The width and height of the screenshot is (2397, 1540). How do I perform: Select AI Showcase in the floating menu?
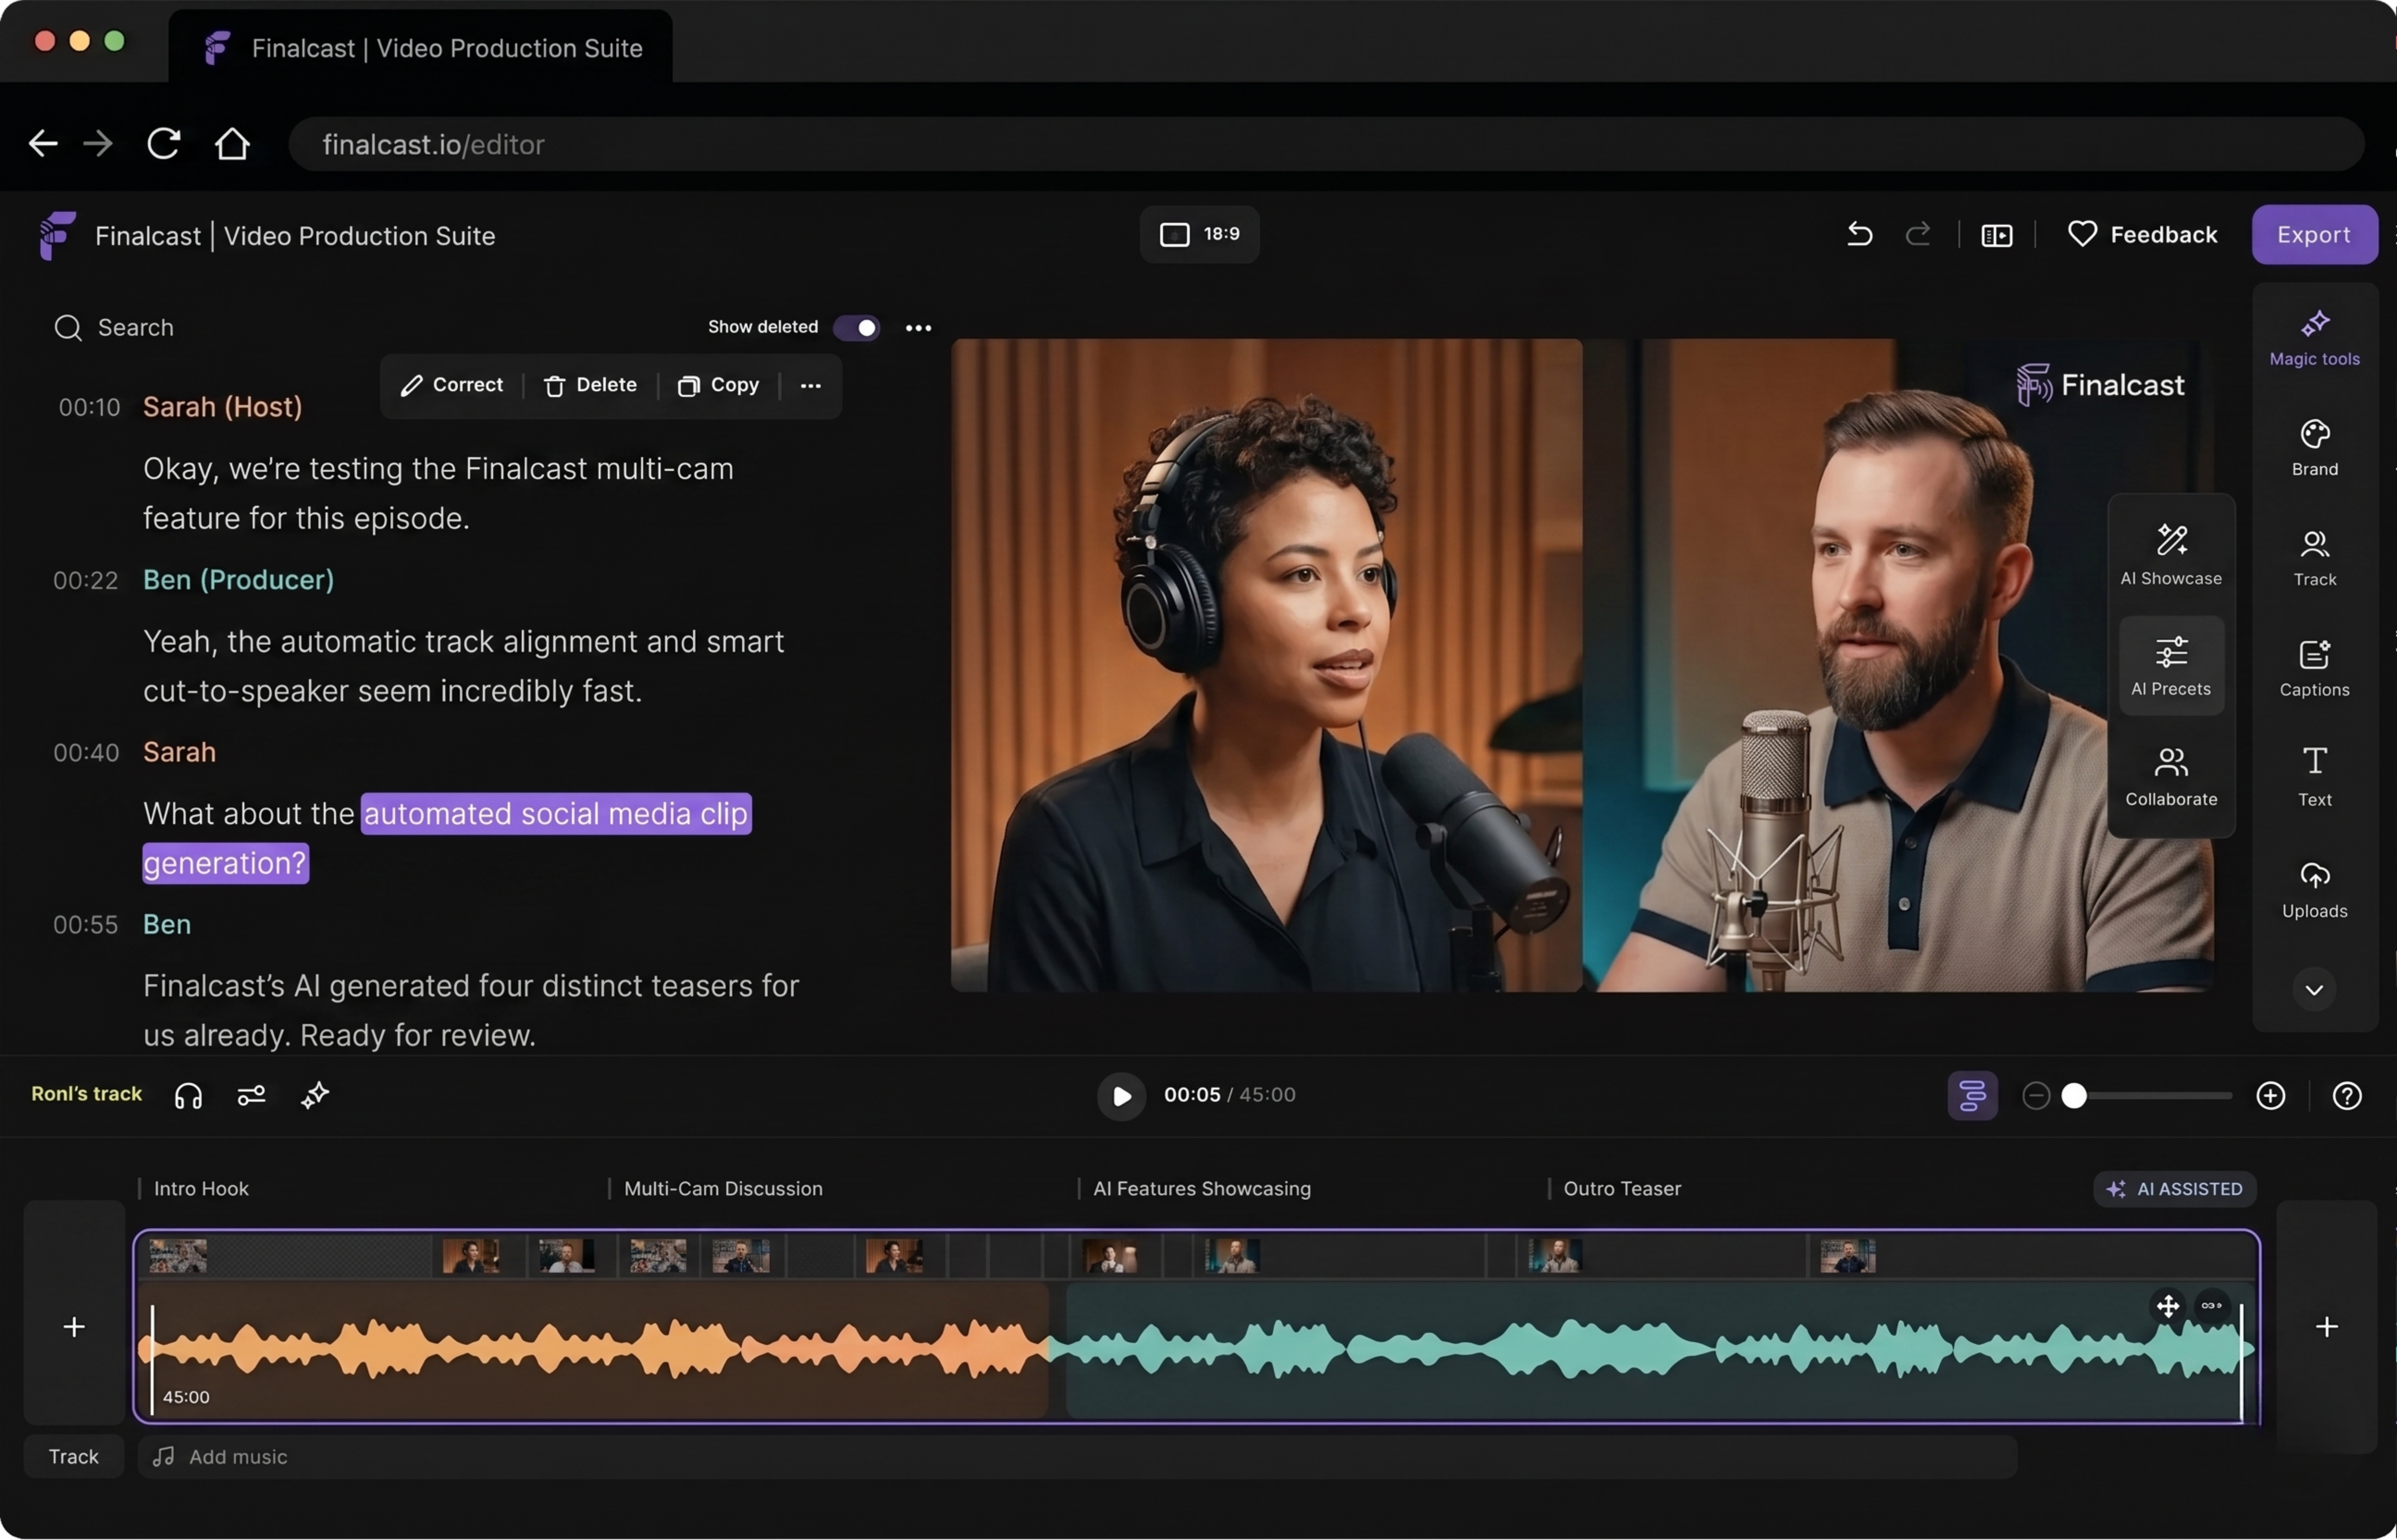point(2171,555)
